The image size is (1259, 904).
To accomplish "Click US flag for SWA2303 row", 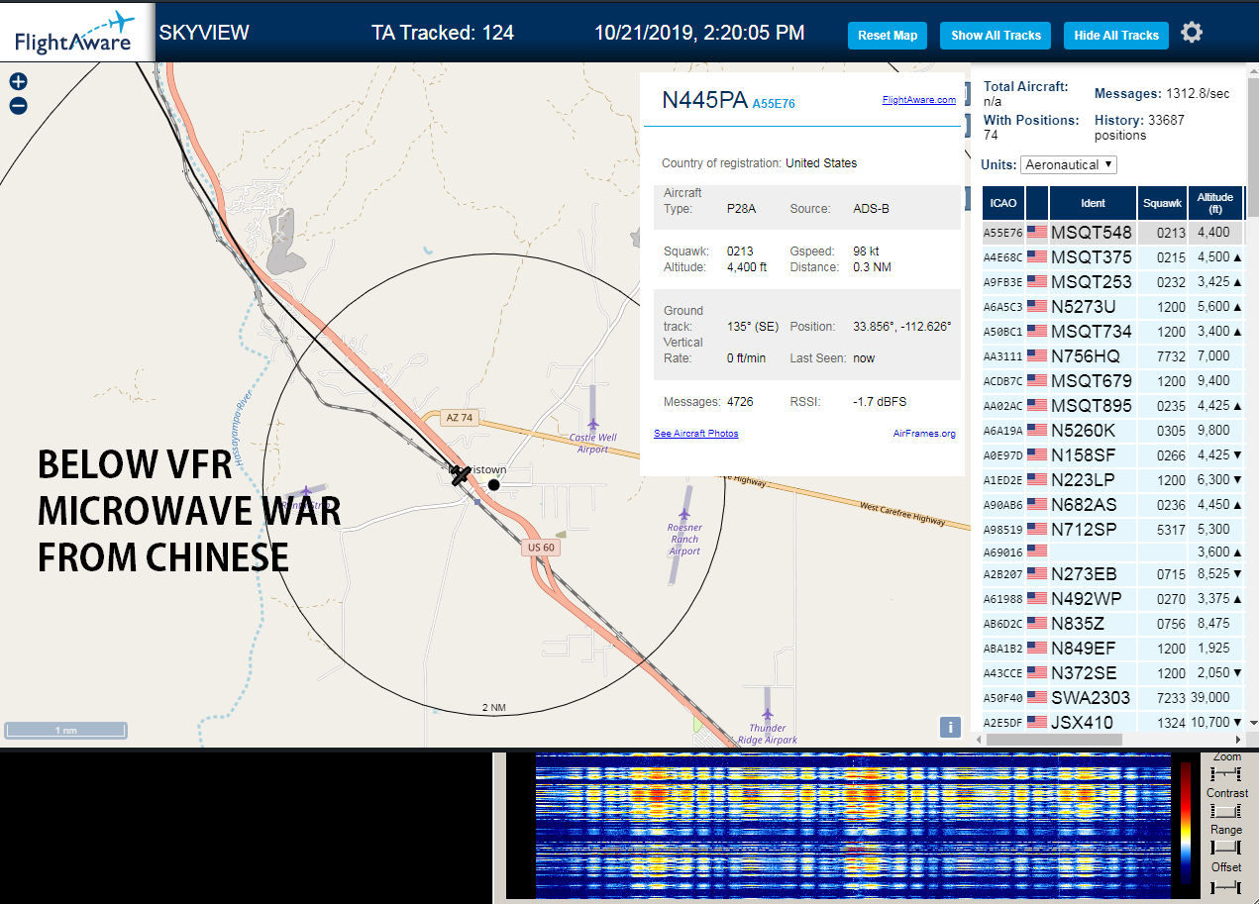I will [1037, 698].
